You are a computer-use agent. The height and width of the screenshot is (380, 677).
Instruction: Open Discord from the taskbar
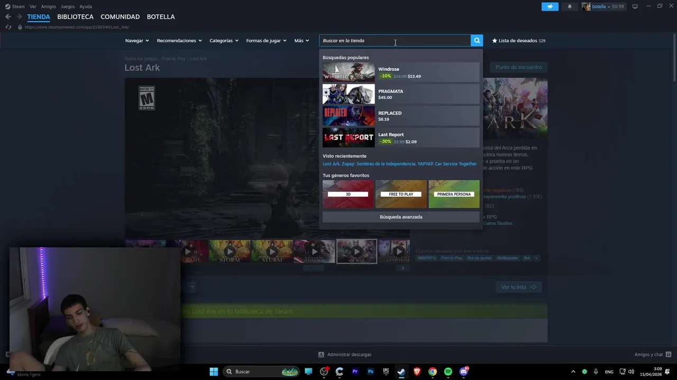[x=464, y=372]
